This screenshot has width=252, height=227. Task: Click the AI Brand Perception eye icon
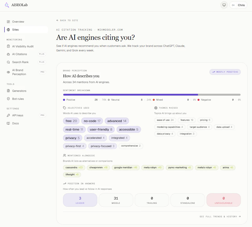click(9, 72)
